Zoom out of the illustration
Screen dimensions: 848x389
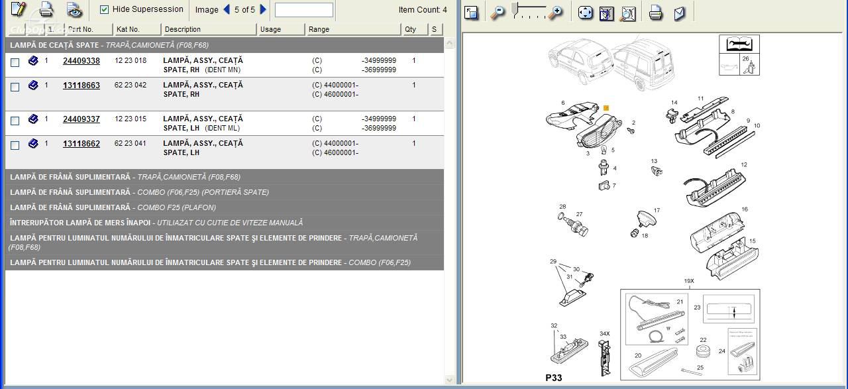point(498,12)
